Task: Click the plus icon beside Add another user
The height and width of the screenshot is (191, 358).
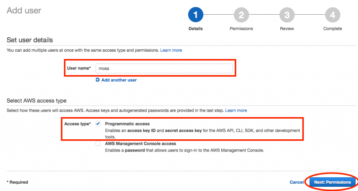Action: 98,80
